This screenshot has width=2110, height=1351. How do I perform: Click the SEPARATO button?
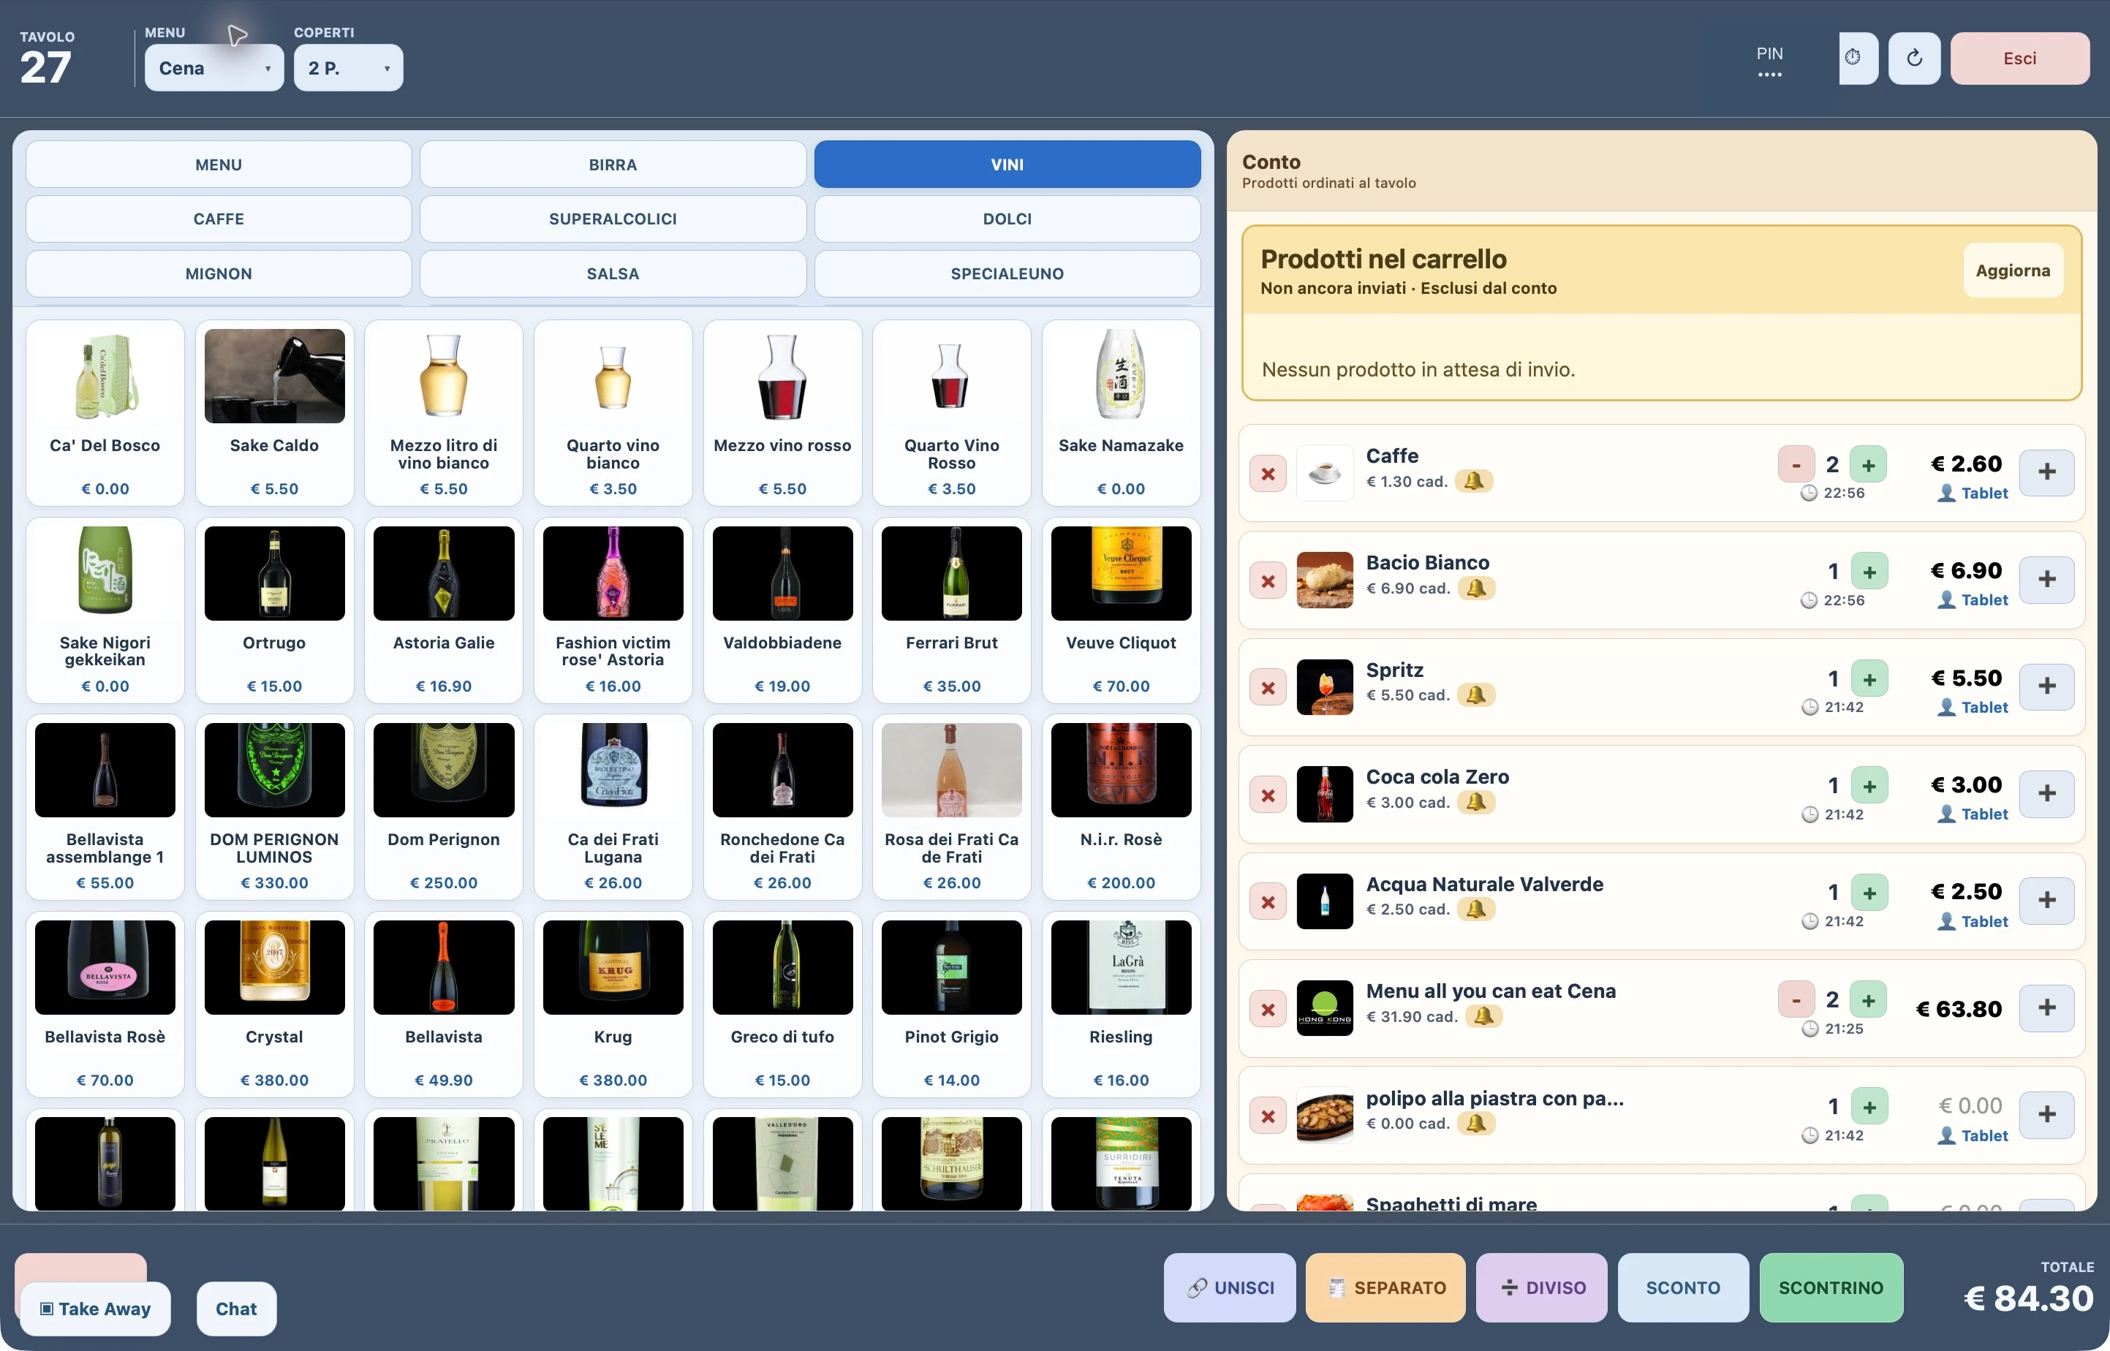1385,1287
